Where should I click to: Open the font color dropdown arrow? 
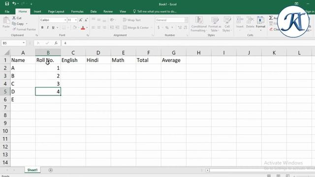(87, 28)
